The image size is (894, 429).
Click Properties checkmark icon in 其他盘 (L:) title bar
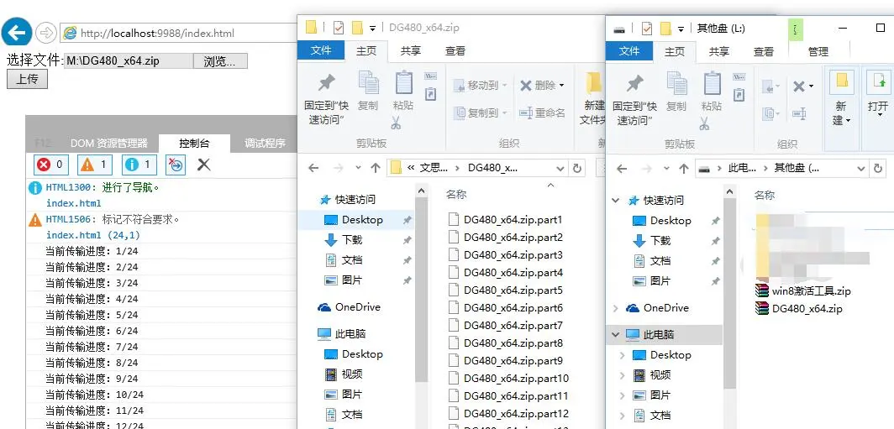click(647, 28)
